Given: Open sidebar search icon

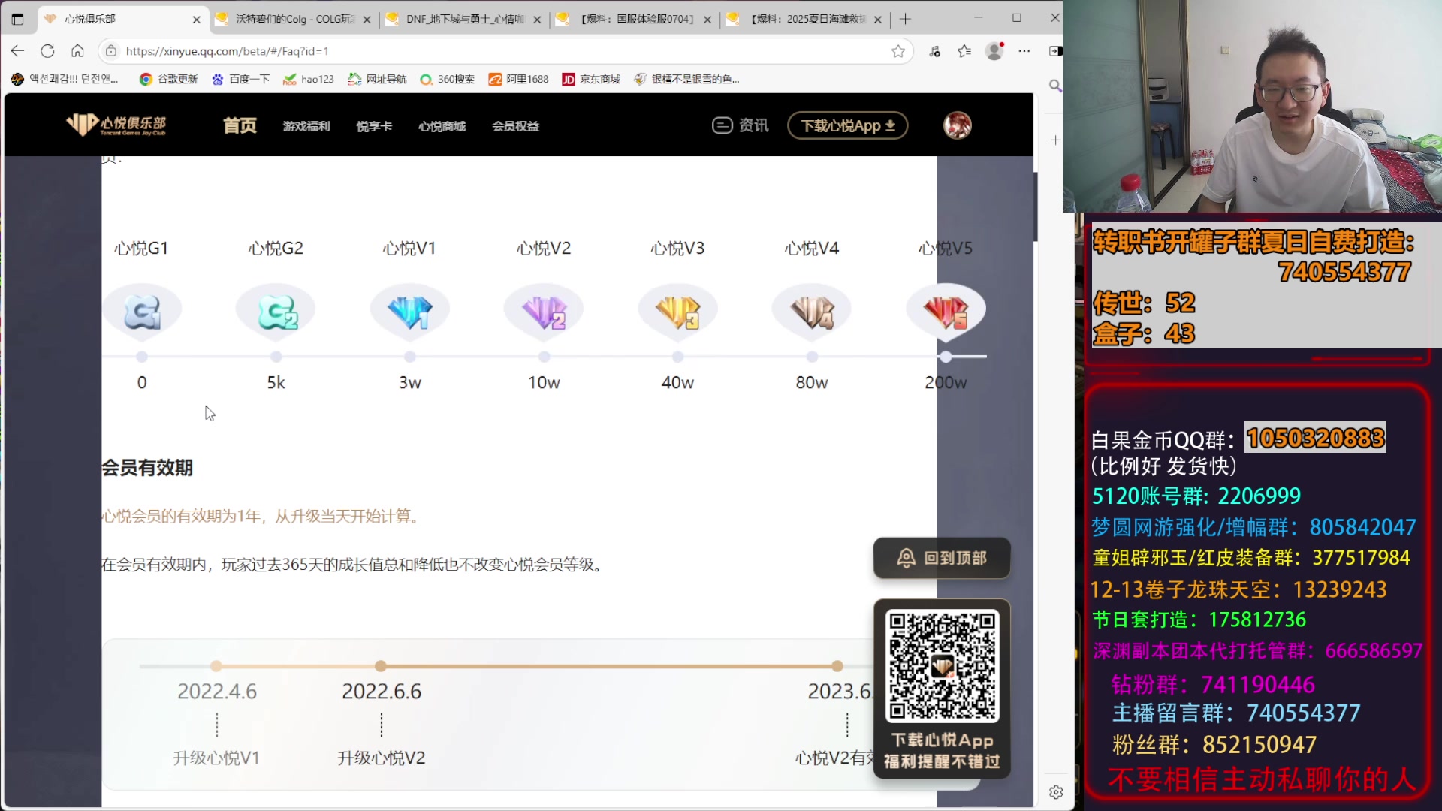Looking at the screenshot, I should tap(1055, 86).
